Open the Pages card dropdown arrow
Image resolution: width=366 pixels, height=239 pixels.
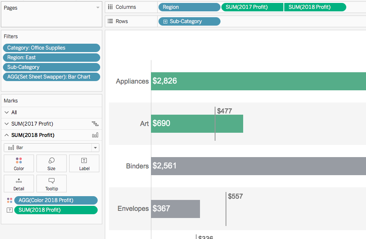(98, 8)
